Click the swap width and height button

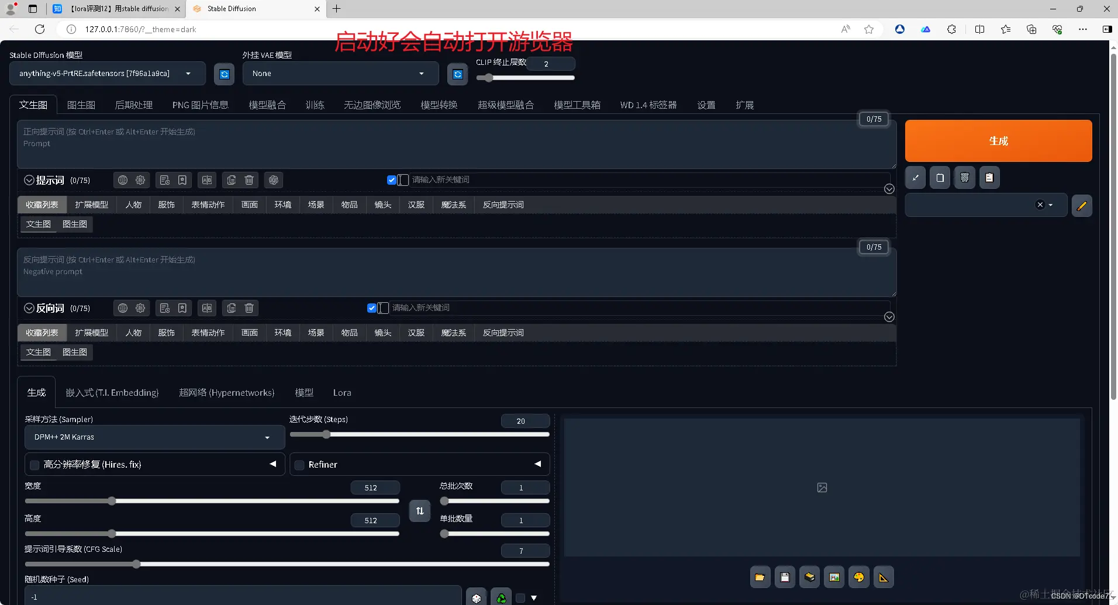(420, 511)
